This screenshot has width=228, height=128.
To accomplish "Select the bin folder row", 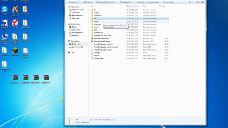I will (130, 10).
